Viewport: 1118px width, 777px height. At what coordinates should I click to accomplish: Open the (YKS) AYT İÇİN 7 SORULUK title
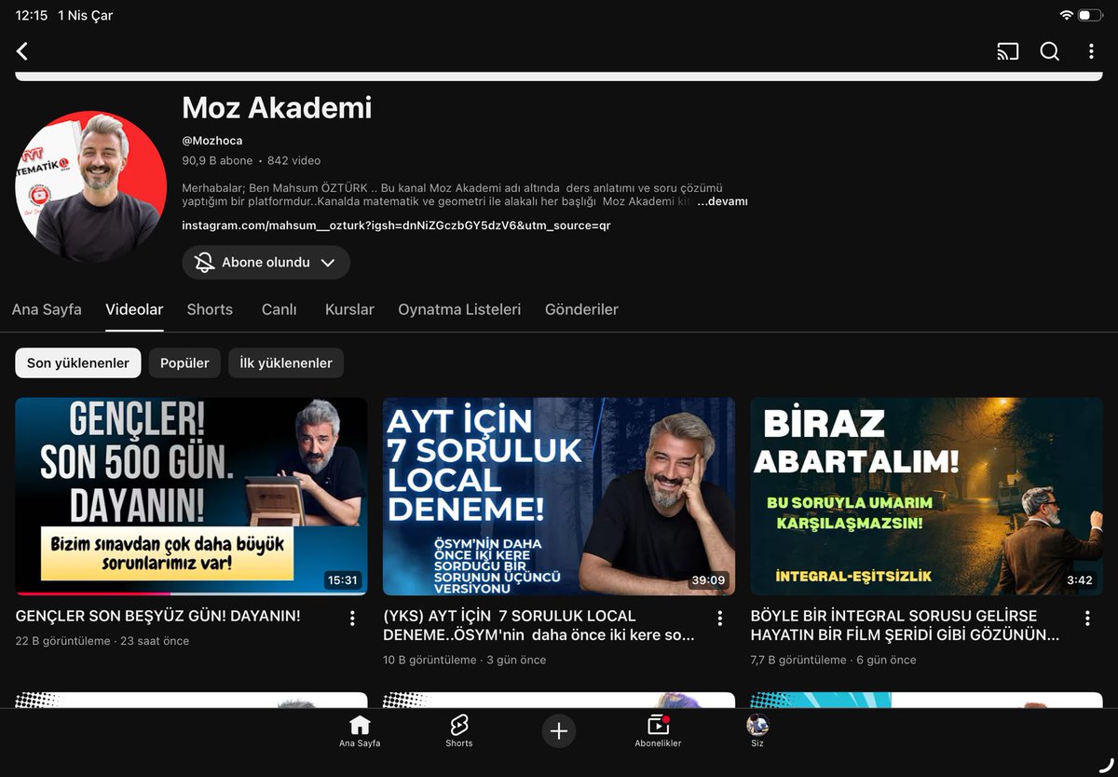(x=539, y=625)
